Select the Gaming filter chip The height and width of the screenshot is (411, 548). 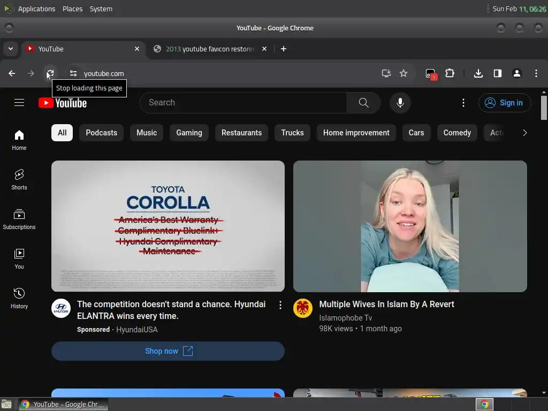click(189, 133)
